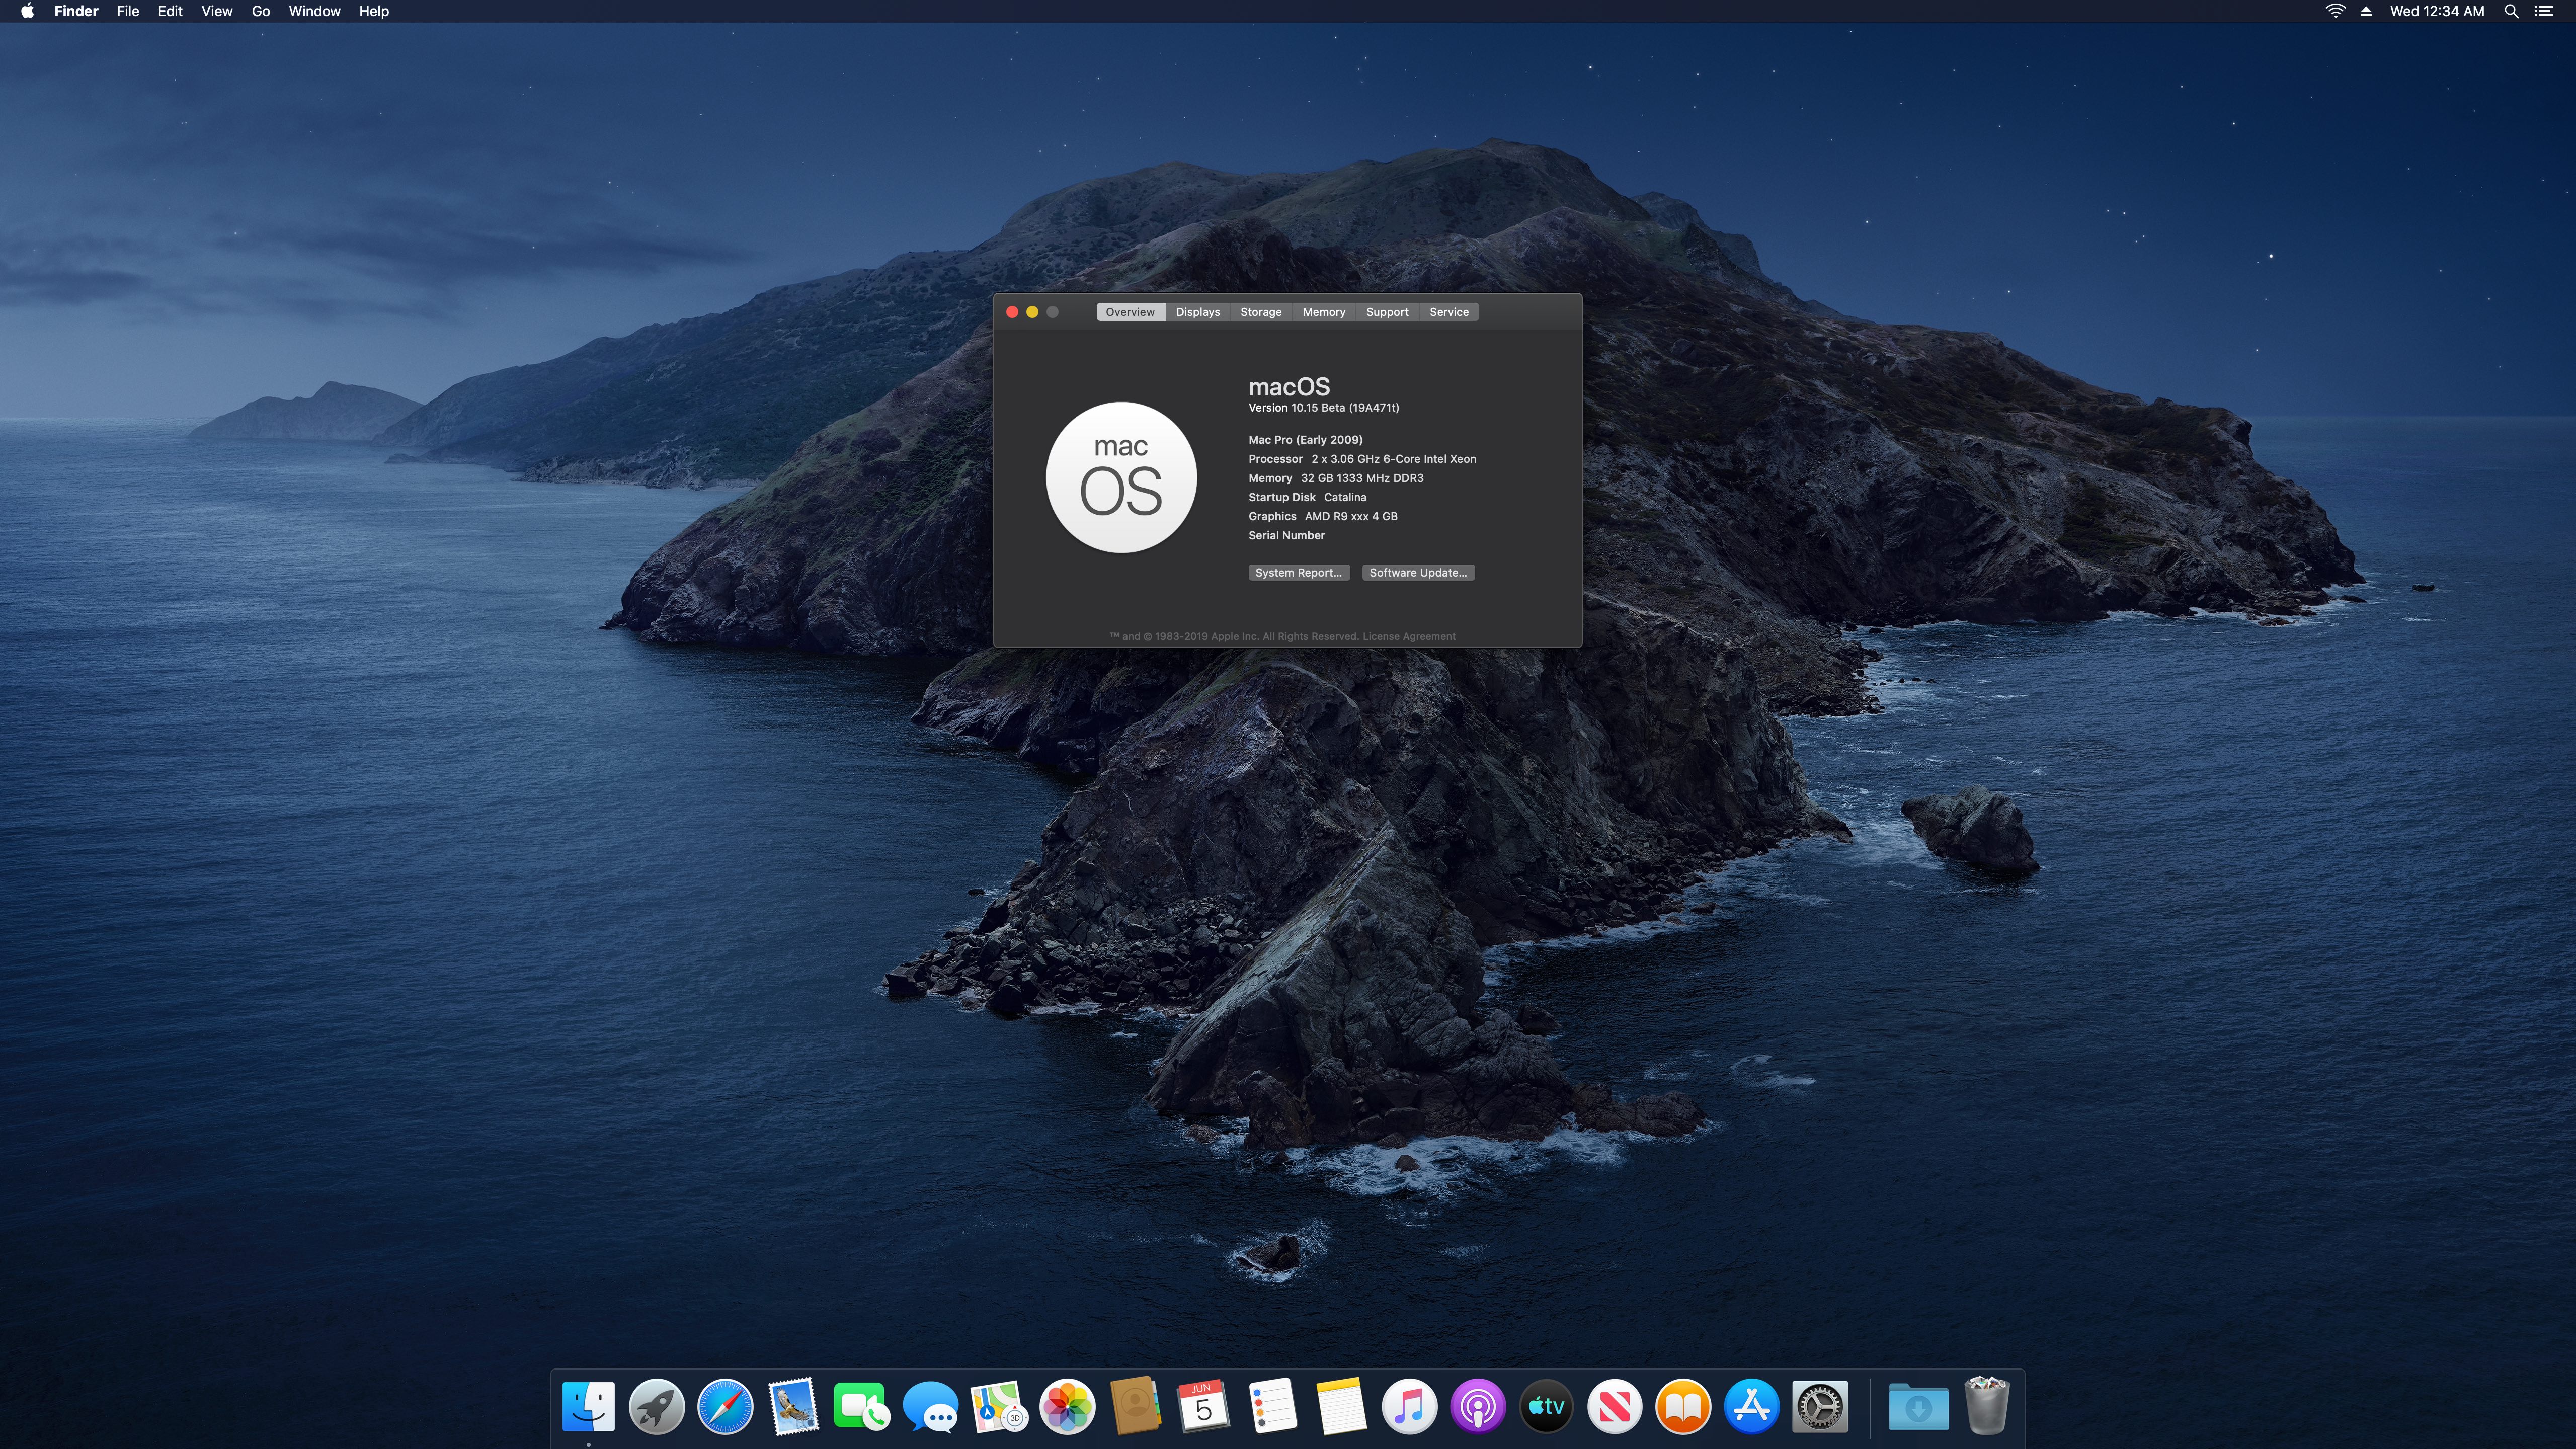The height and width of the screenshot is (1449, 2576).
Task: Open the Help menu
Action: (374, 11)
